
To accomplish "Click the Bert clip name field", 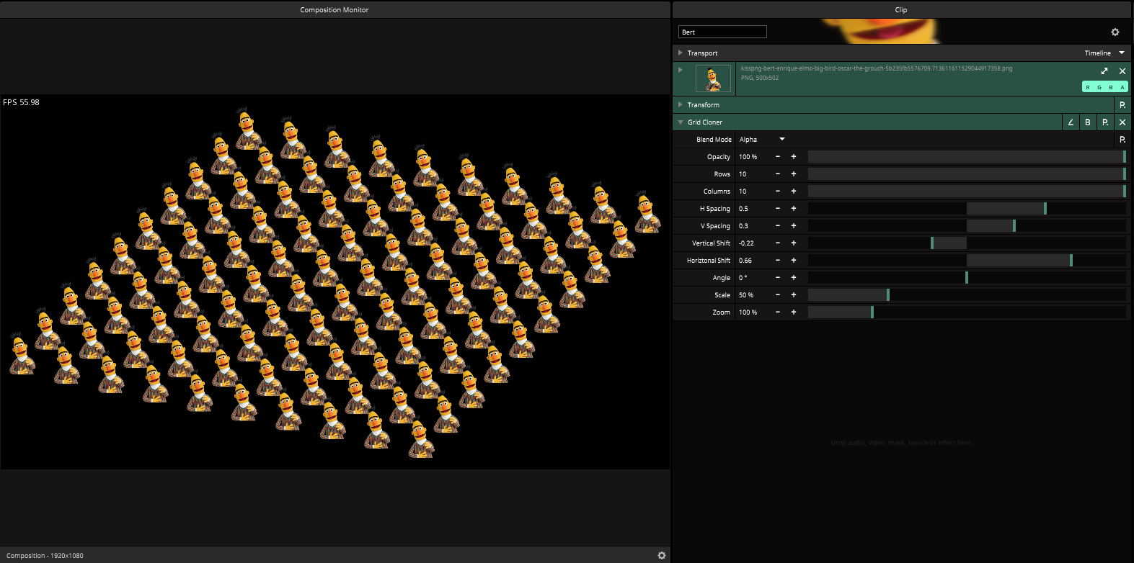I will [722, 32].
